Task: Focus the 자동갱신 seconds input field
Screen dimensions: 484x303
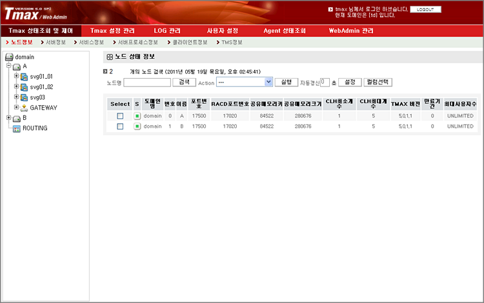Action: (x=325, y=83)
